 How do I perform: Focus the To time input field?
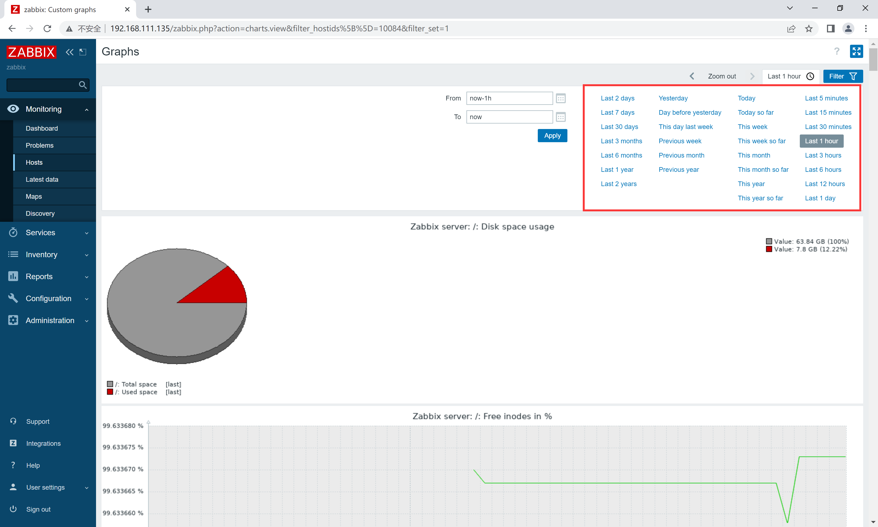tap(509, 117)
